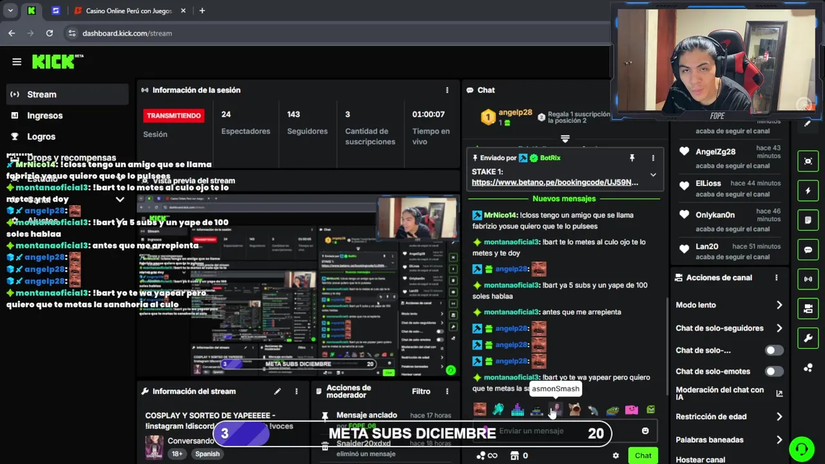Open the emoji picker in chat input
This screenshot has height=464, width=825.
click(645, 430)
